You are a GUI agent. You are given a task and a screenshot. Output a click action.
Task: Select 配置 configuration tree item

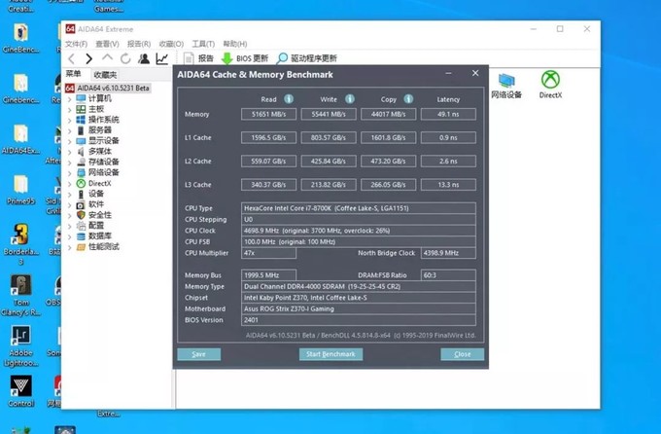95,226
